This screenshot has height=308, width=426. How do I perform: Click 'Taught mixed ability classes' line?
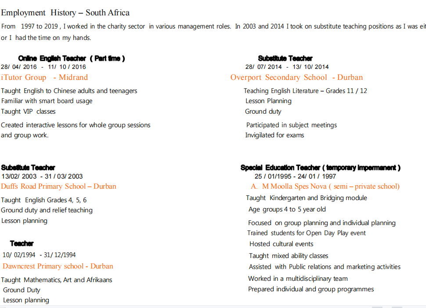pos(289,256)
